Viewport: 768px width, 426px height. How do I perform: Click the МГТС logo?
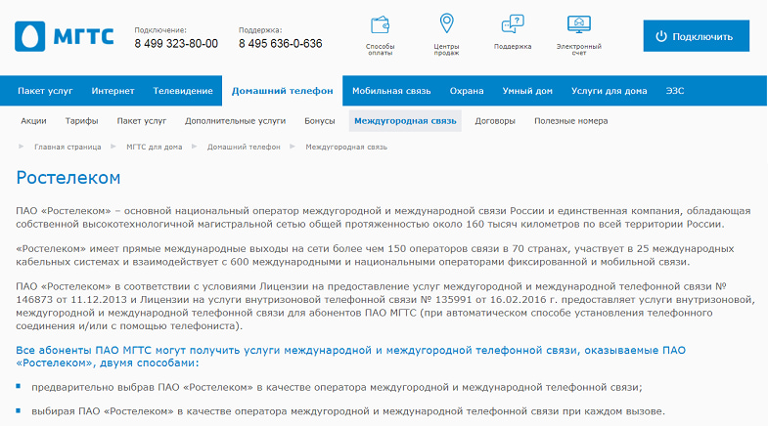click(x=65, y=36)
